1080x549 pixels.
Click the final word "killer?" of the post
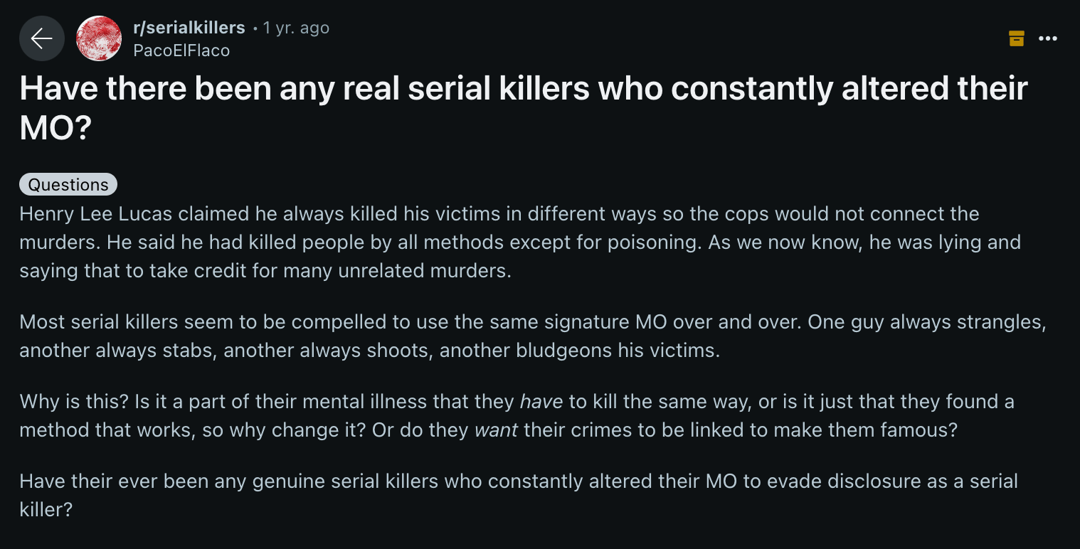46,510
